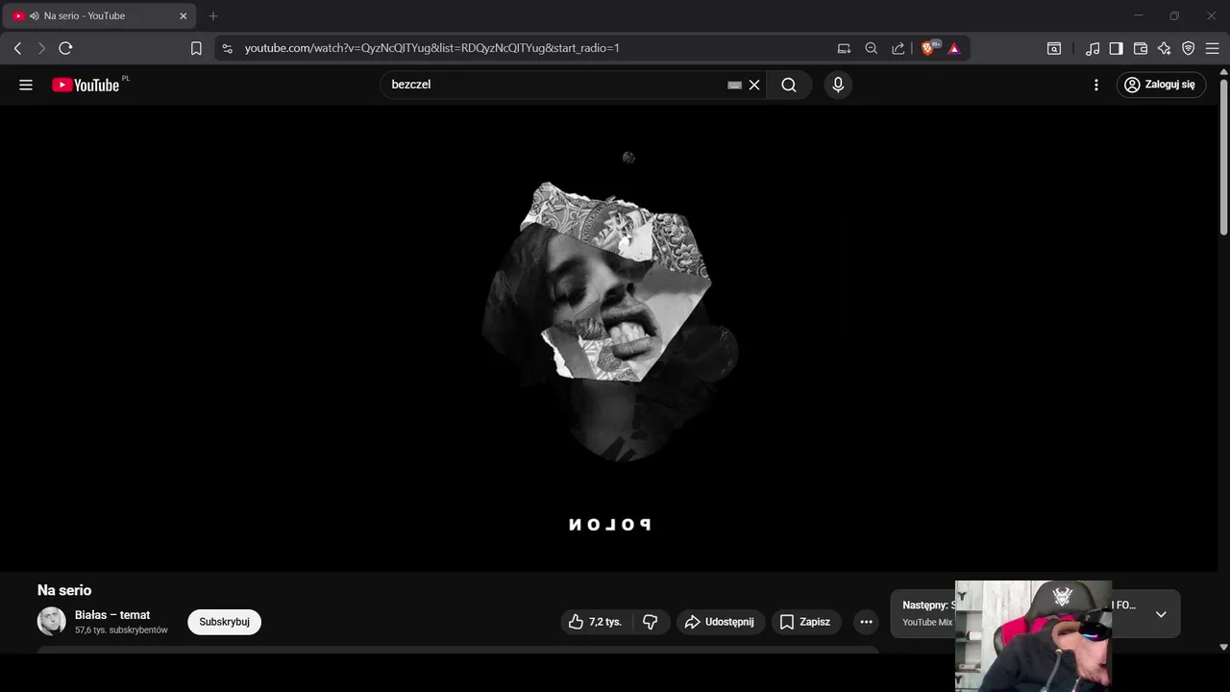
Task: Open Brave Shields lion icon
Action: [929, 48]
